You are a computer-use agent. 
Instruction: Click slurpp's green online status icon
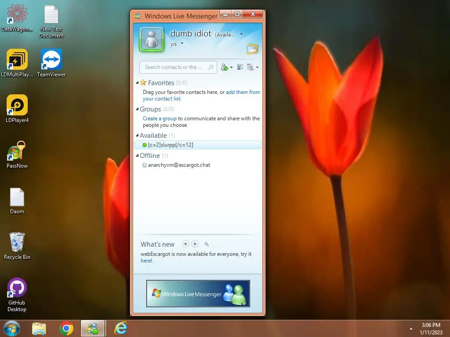(145, 145)
